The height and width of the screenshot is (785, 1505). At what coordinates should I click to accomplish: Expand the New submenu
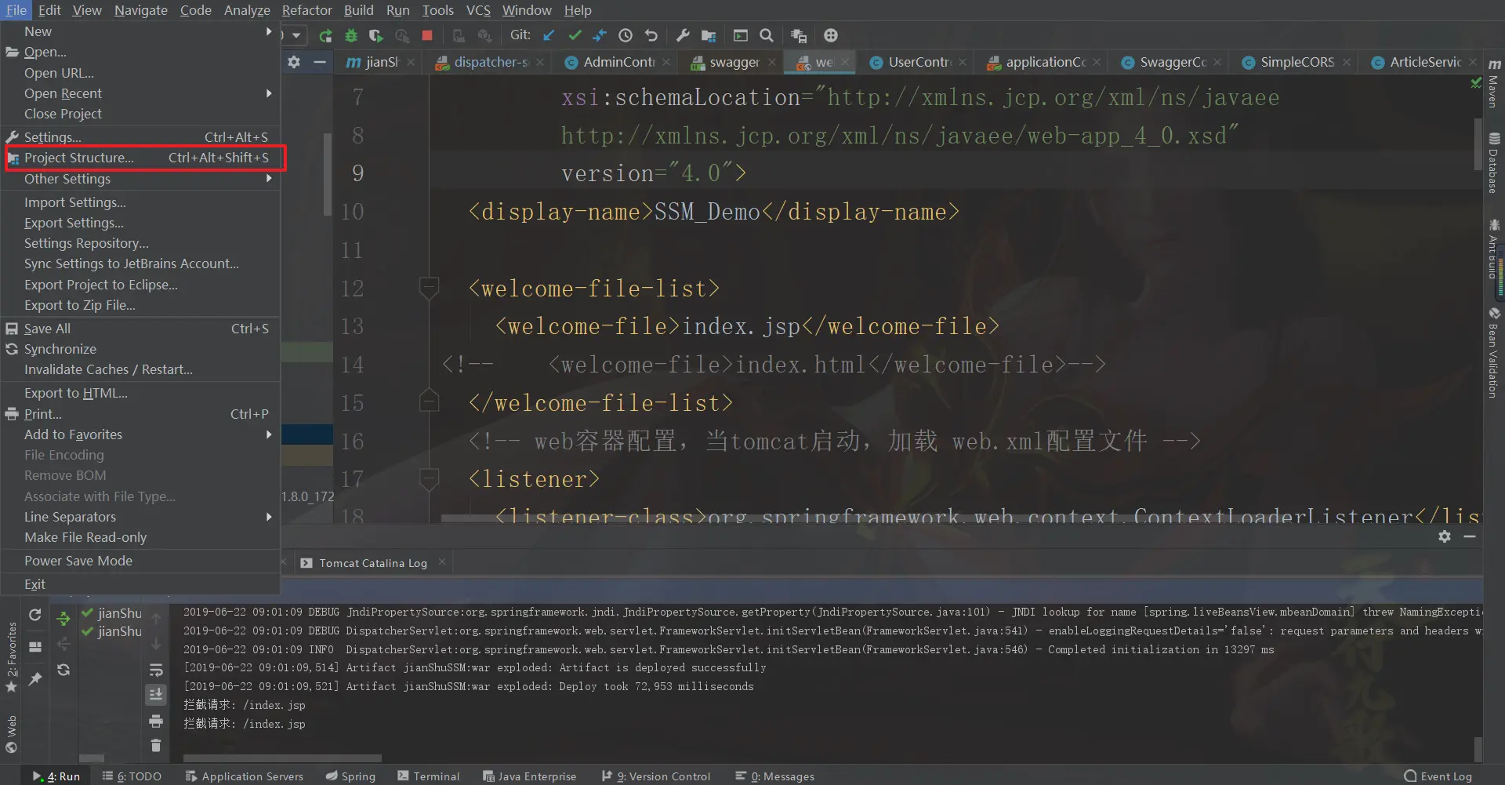pos(140,31)
